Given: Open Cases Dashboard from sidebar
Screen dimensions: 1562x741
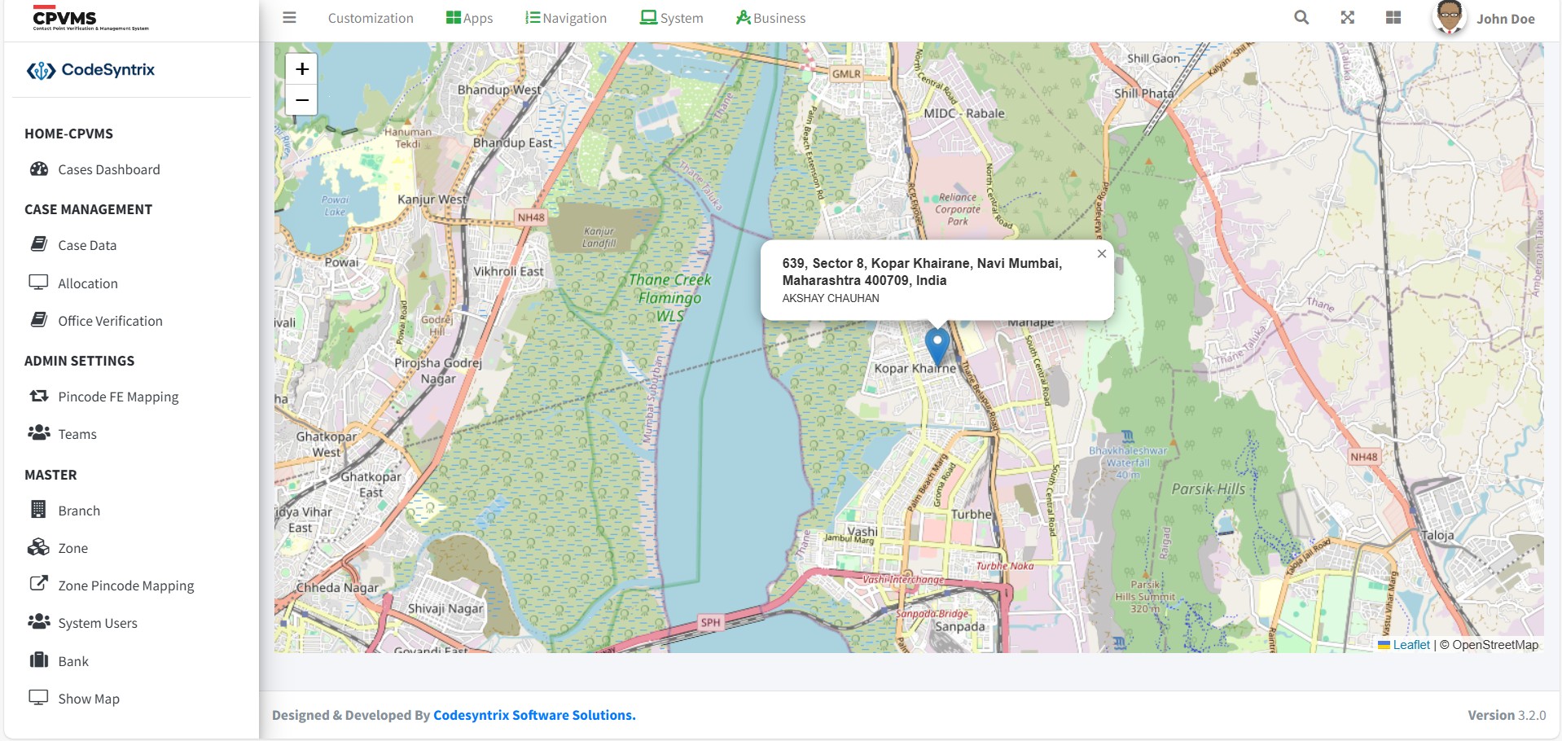Looking at the screenshot, I should pos(108,169).
